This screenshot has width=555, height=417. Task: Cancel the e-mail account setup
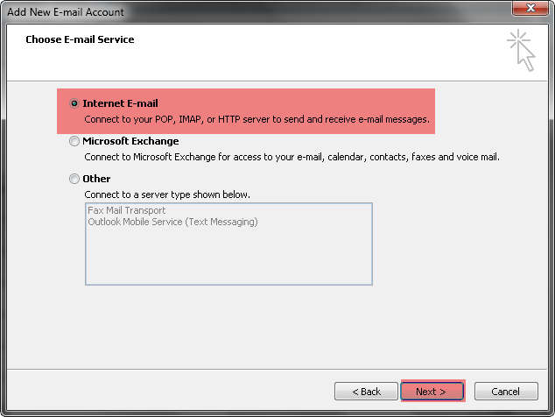(x=506, y=391)
